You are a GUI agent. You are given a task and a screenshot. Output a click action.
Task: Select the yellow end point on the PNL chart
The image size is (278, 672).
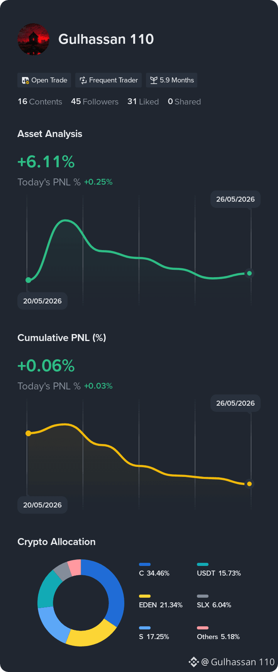coord(249,484)
